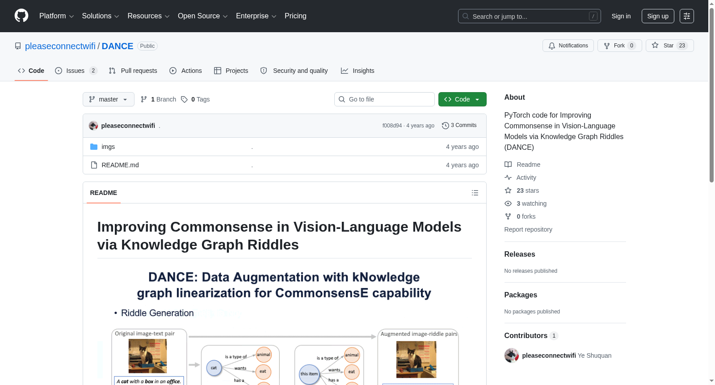This screenshot has height=385, width=715.
Task: Click the contributor avatar for pleaseconnectwifi
Action: click(512, 355)
